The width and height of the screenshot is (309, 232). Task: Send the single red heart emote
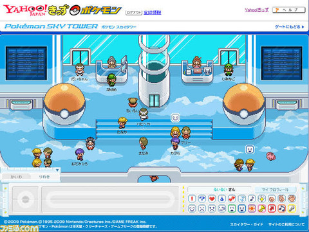click(212, 199)
